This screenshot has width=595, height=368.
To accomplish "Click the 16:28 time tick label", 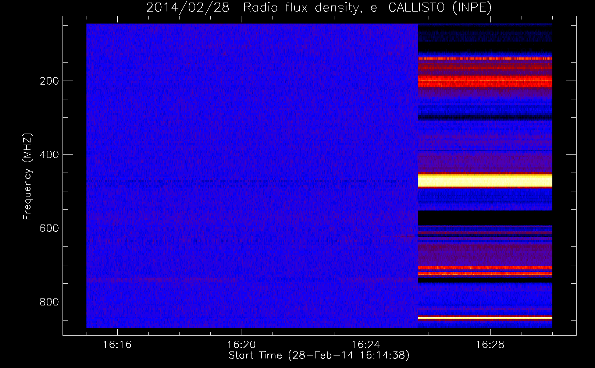I will point(490,345).
